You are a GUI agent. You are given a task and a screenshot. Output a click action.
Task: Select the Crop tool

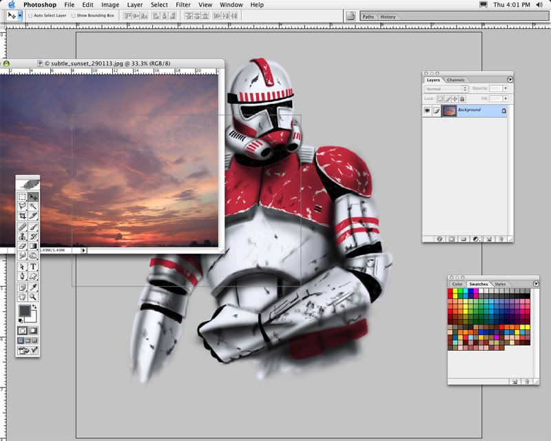22,216
